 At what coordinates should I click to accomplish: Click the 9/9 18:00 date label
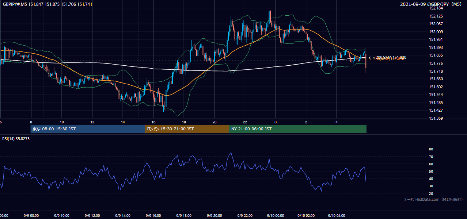click(184, 216)
